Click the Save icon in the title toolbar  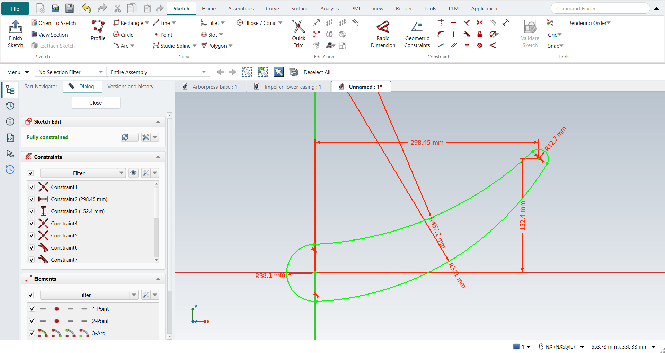(70, 9)
